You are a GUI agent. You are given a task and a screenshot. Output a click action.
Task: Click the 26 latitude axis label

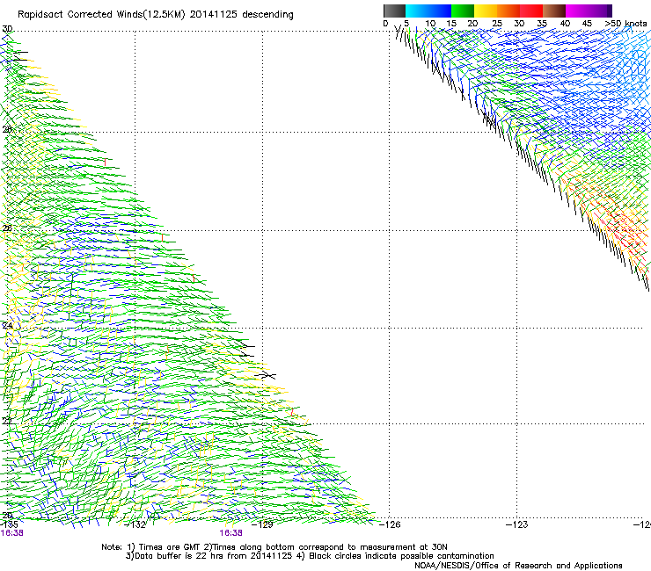tap(7, 228)
